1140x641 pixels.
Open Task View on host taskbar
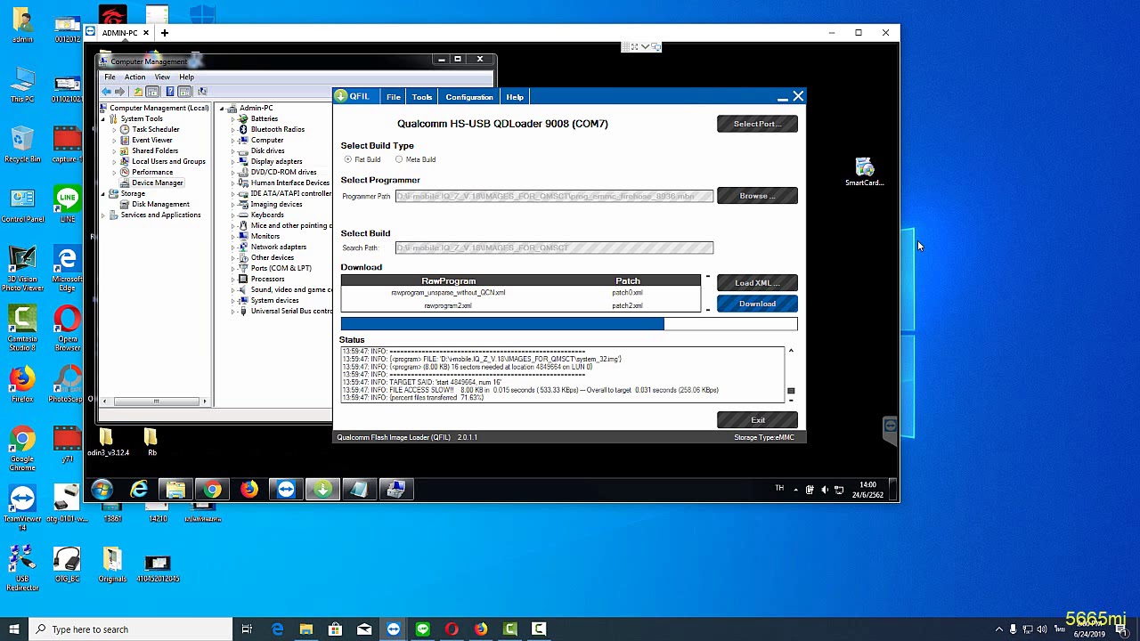click(x=247, y=629)
